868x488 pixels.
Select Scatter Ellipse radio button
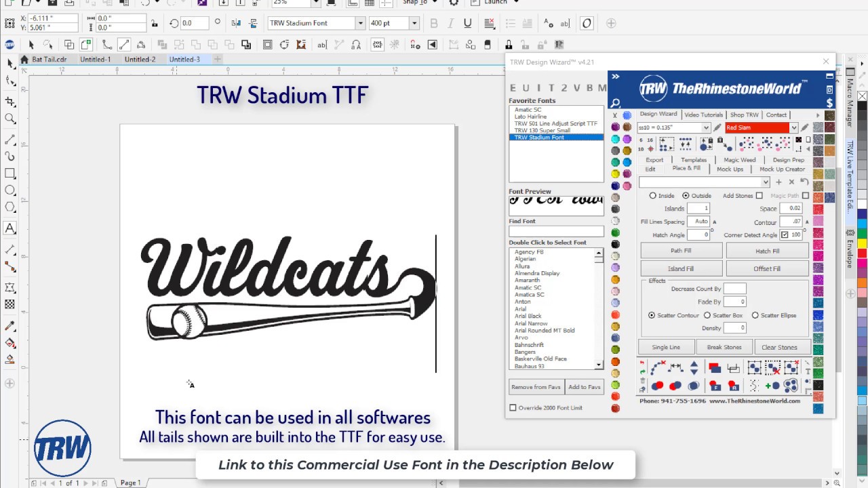coord(755,315)
